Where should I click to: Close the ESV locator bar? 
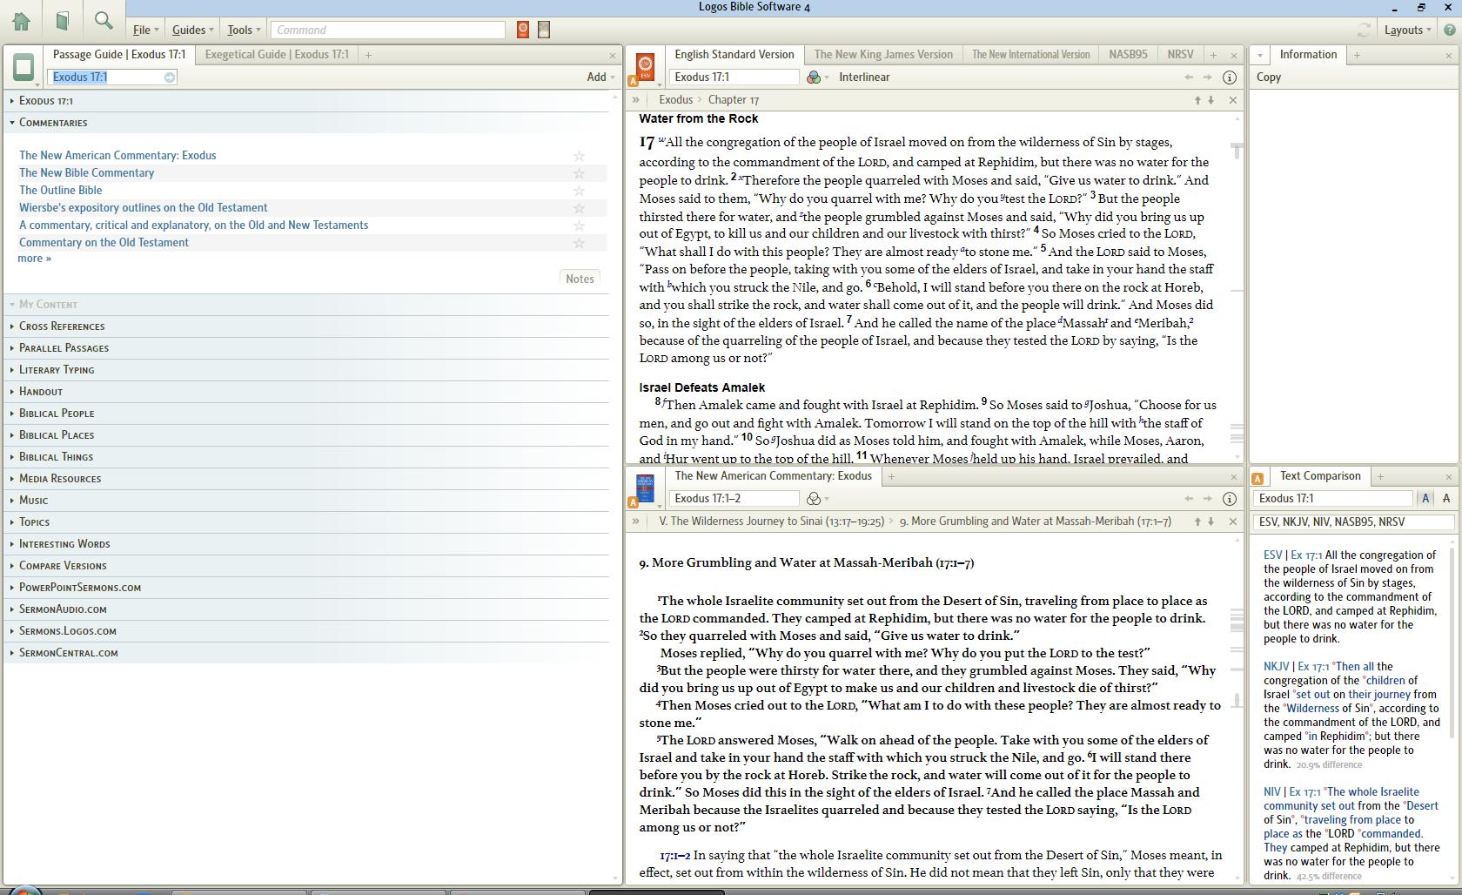[x=1233, y=100]
